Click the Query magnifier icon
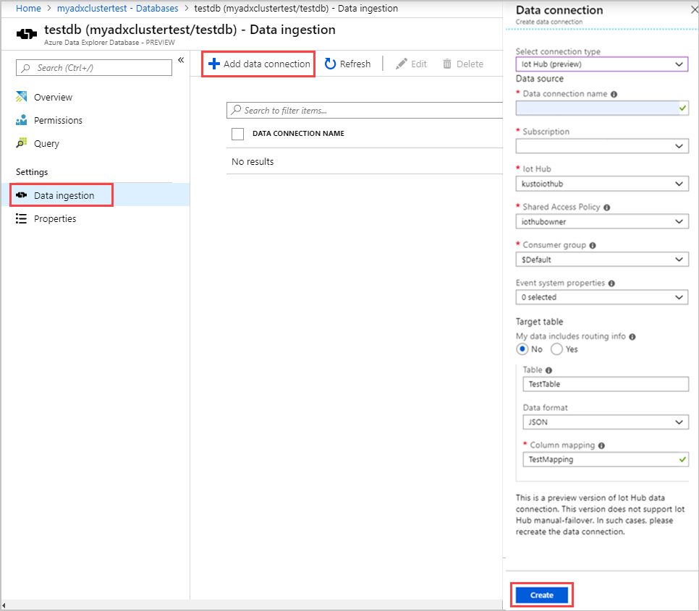Image resolution: width=699 pixels, height=611 pixels. (x=21, y=143)
